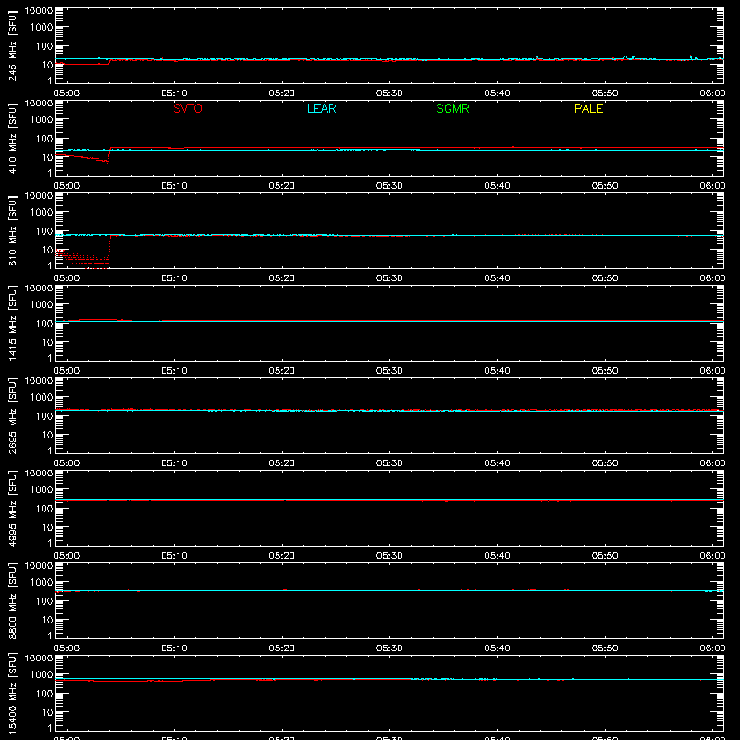Click the 1000 tick on 410 MHz axis

[x=42, y=119]
